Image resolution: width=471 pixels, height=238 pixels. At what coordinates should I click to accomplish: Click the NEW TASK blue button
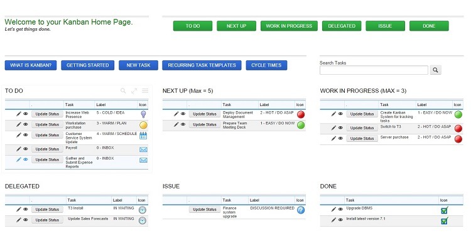(139, 65)
